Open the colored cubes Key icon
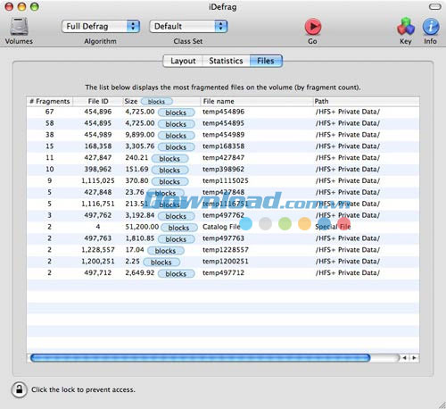This screenshot has width=446, height=409. click(x=406, y=27)
